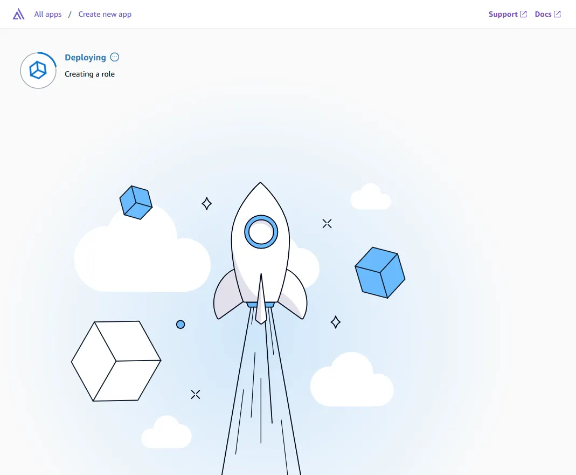This screenshot has width=576, height=475.
Task: Click the Creating a role status text
Action: [x=89, y=74]
